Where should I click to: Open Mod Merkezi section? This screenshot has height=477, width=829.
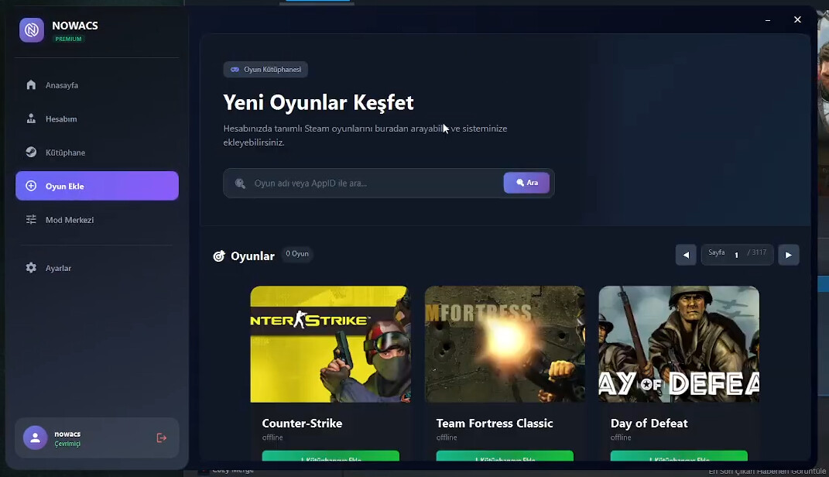tap(97, 219)
